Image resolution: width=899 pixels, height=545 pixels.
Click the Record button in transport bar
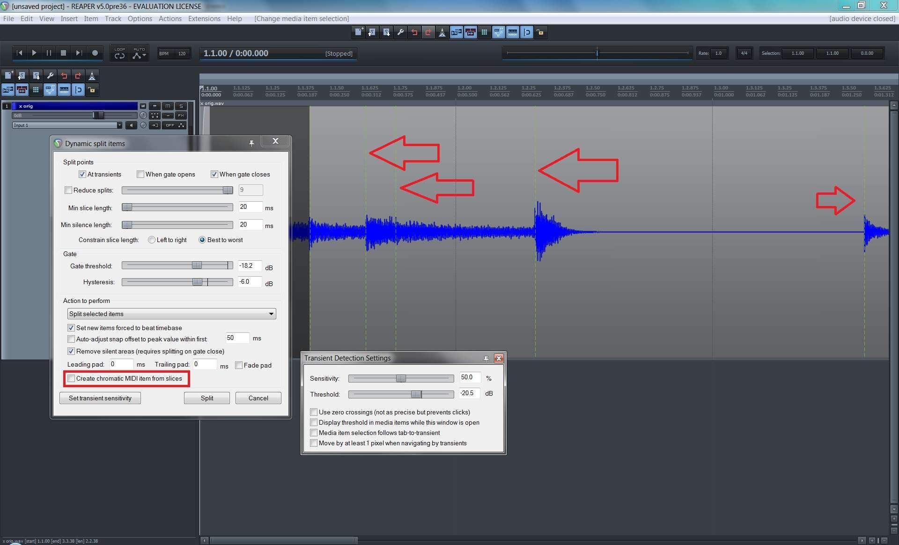(95, 53)
